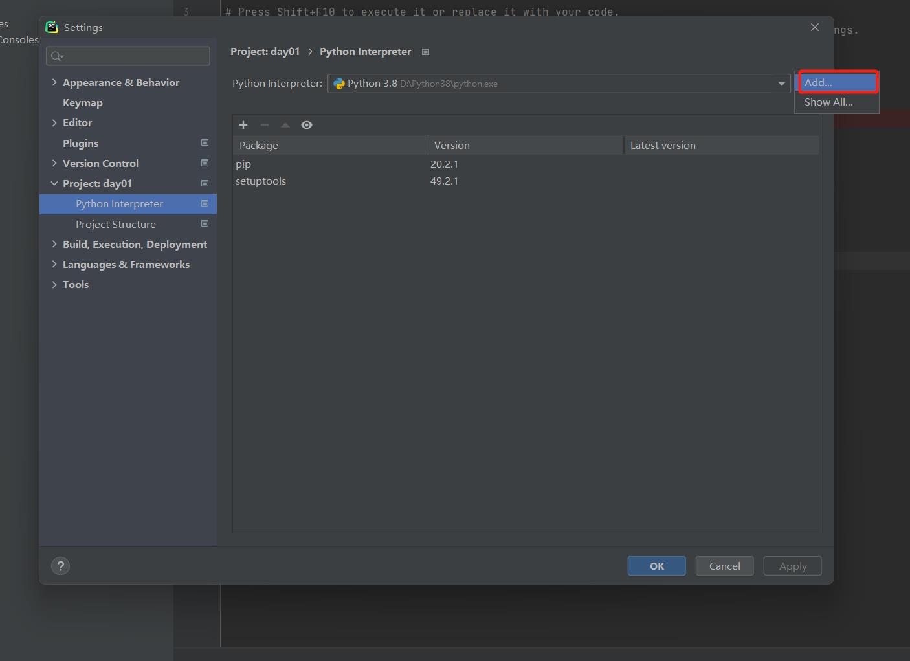
Task: Click the install package plus icon
Action: [243, 125]
